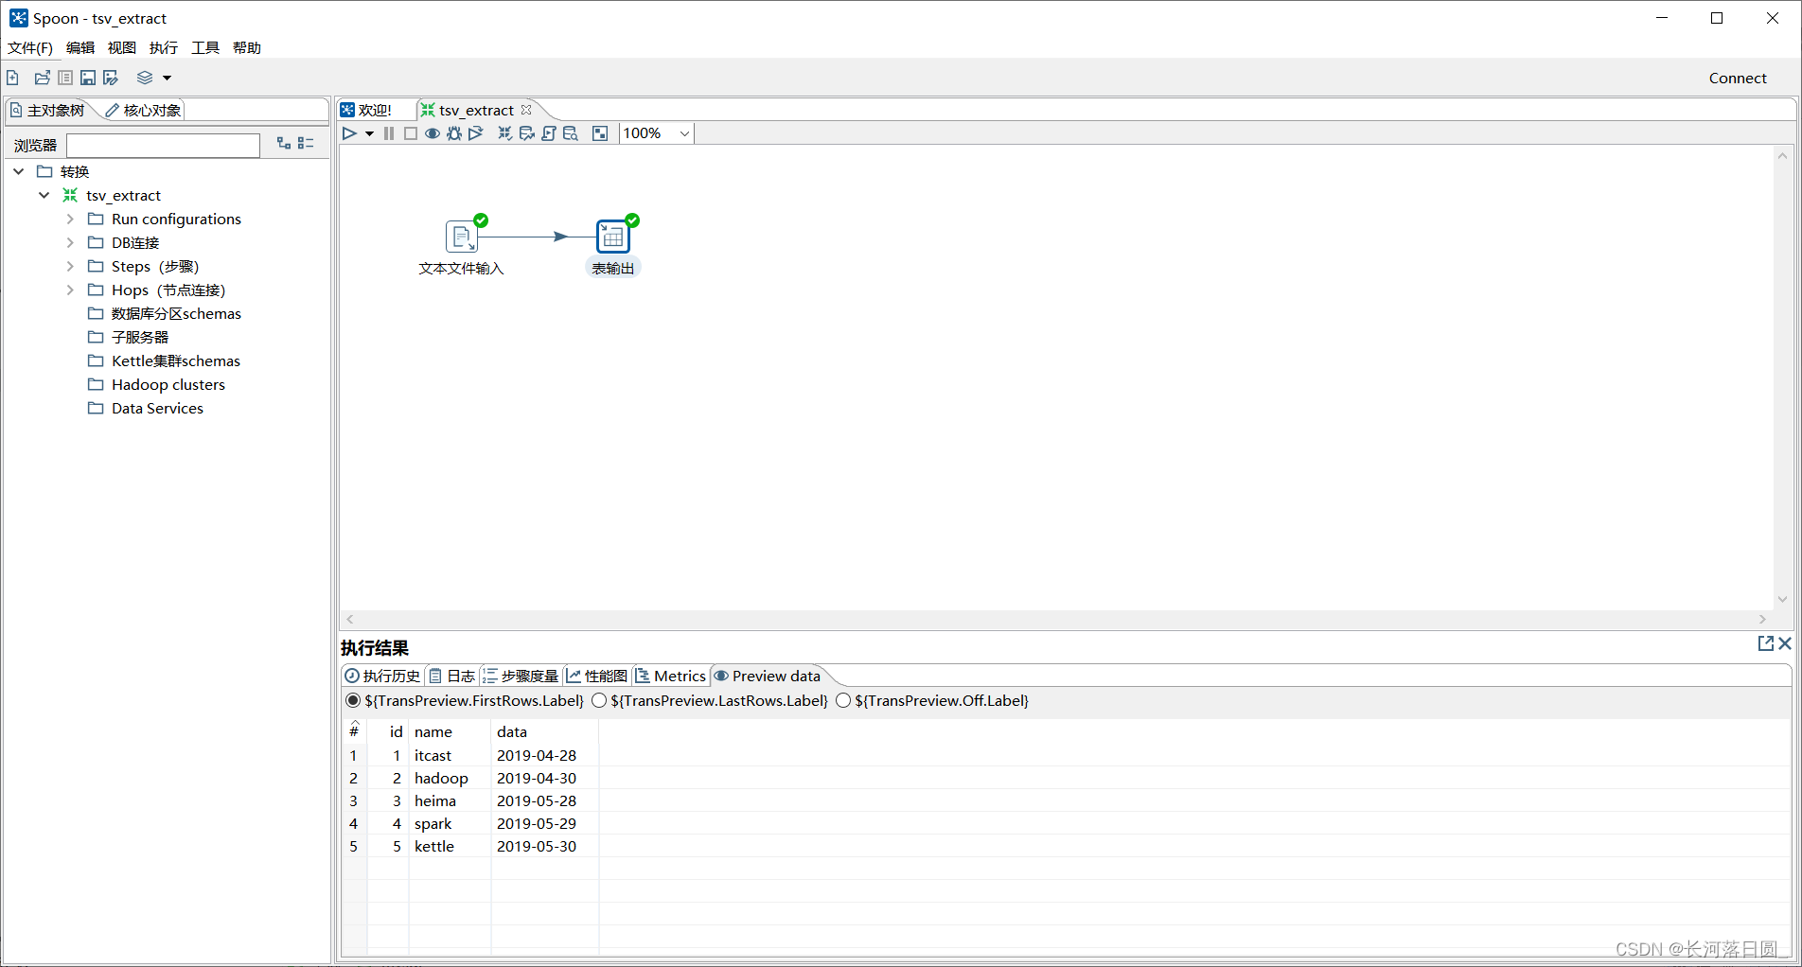Click the Explore repository toolbar icon
Image resolution: width=1802 pixels, height=967 pixels.
[x=65, y=78]
